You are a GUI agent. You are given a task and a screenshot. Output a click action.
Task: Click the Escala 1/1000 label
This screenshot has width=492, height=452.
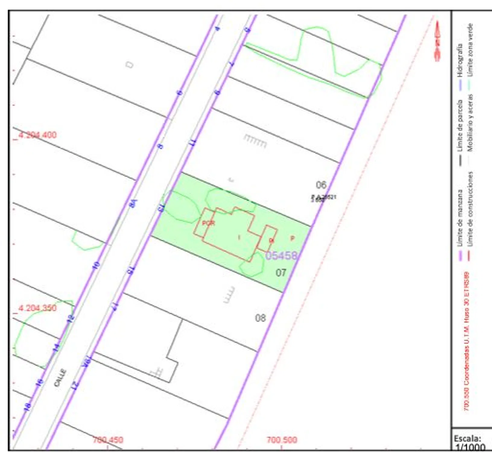(469, 442)
